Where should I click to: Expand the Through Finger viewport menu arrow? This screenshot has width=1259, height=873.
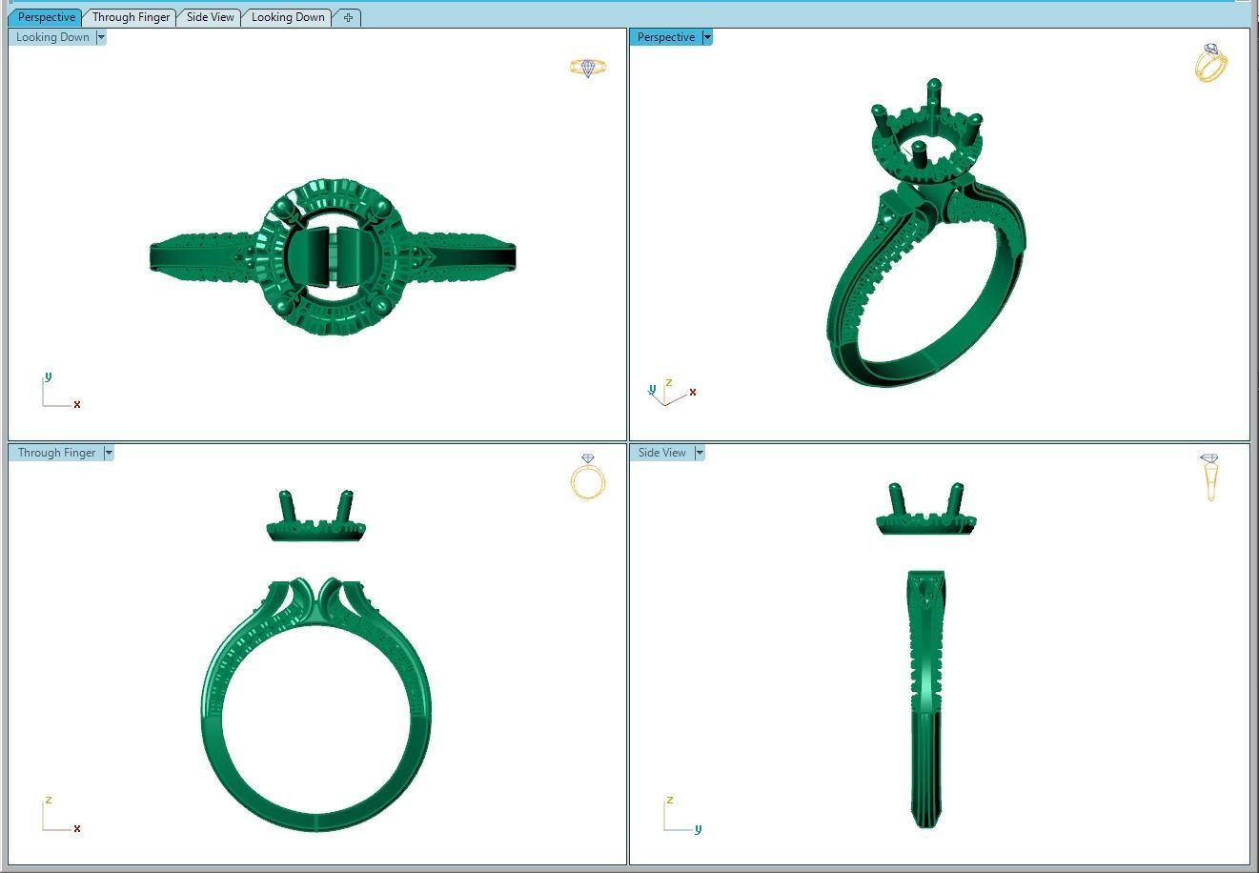click(x=109, y=453)
